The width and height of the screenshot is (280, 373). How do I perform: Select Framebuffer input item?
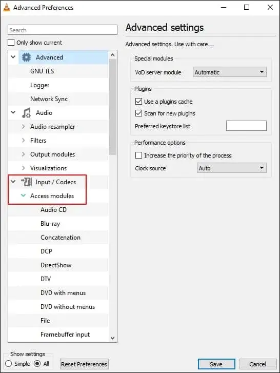(65, 334)
